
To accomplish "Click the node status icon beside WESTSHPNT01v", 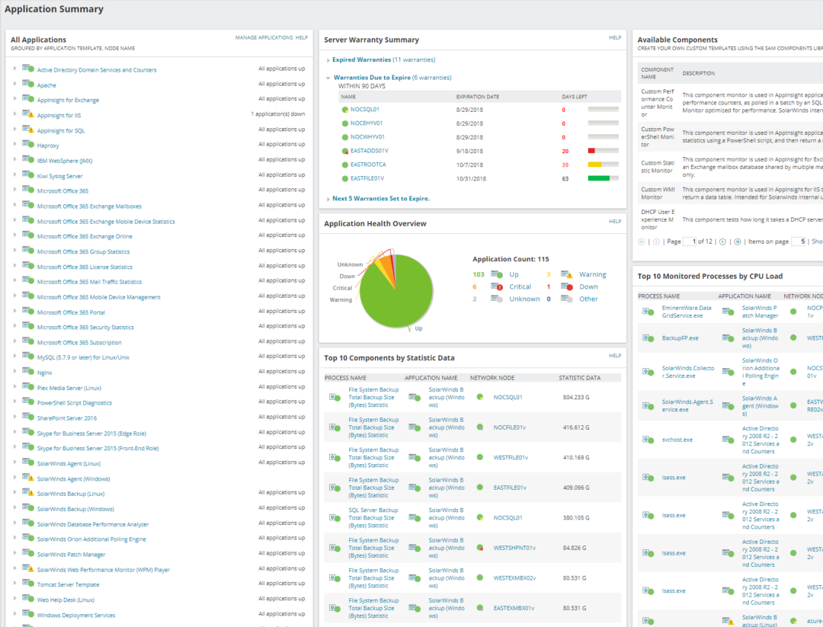I will (x=480, y=548).
